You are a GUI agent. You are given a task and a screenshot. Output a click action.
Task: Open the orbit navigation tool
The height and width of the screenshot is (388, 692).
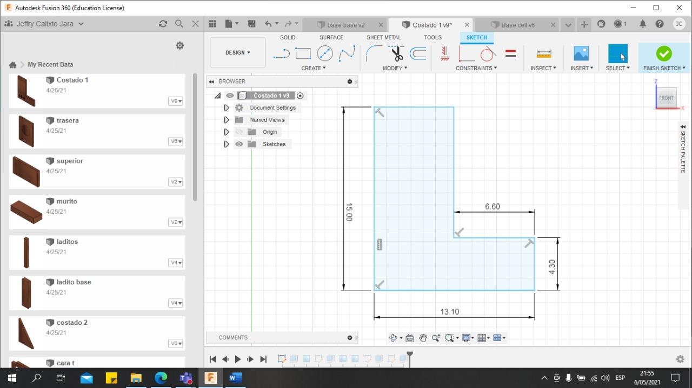pyautogui.click(x=393, y=338)
